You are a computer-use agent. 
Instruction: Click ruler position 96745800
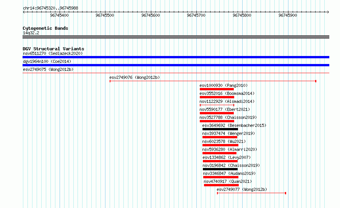tap(242, 15)
